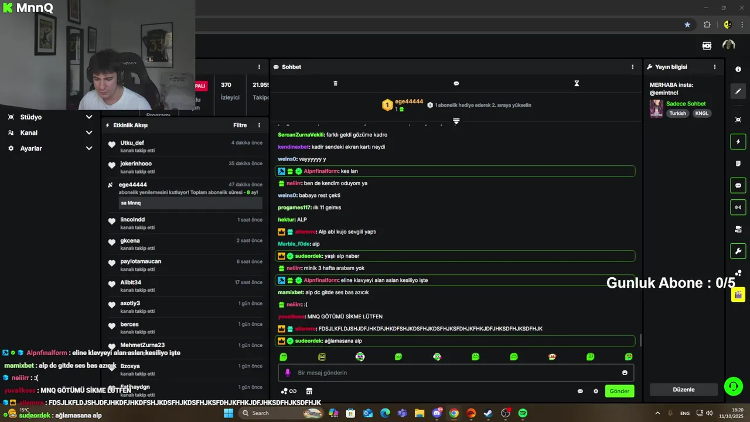Image resolution: width=750 pixels, height=422 pixels.
Task: Toggle the lightning bolt quick actions panel
Action: (738, 142)
